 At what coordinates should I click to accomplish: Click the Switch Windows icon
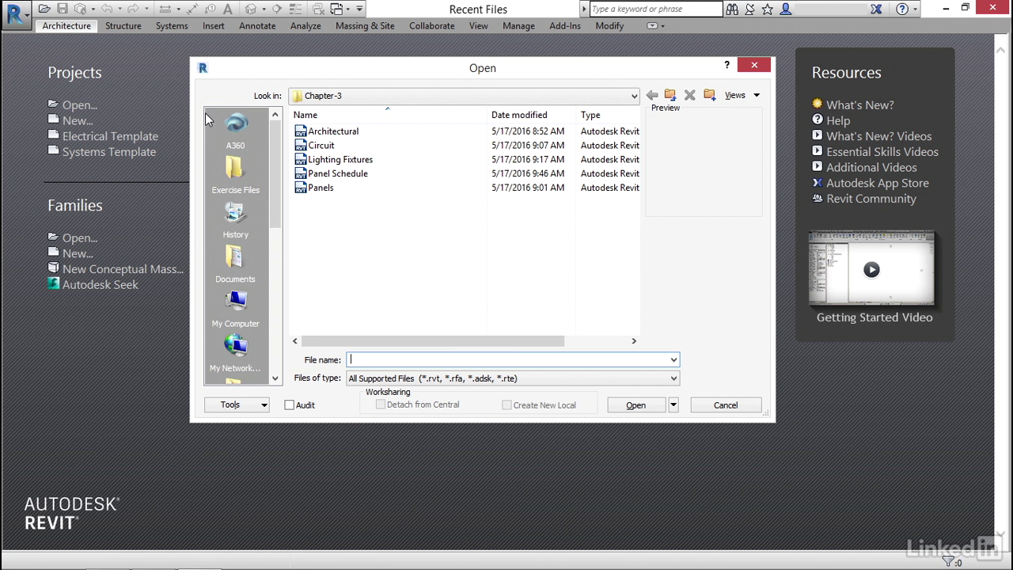click(x=336, y=9)
